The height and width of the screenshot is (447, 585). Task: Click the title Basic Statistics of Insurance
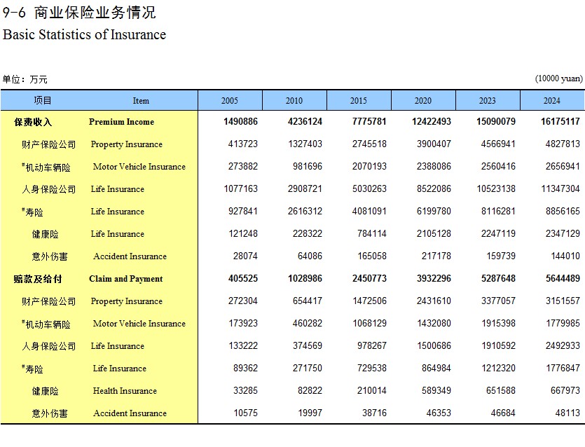click(85, 34)
